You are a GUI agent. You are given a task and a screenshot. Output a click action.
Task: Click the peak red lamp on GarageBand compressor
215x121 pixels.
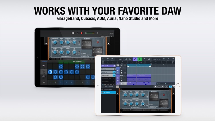click(x=98, y=42)
